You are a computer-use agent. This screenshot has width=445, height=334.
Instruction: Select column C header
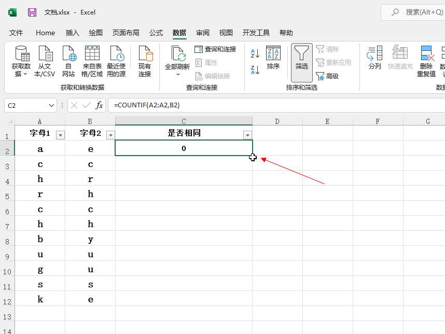pos(184,121)
